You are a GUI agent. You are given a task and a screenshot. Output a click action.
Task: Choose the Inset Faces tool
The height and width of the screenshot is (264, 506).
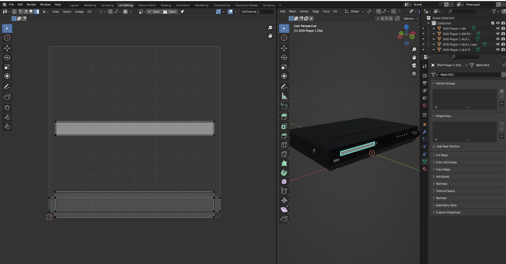(x=284, y=126)
